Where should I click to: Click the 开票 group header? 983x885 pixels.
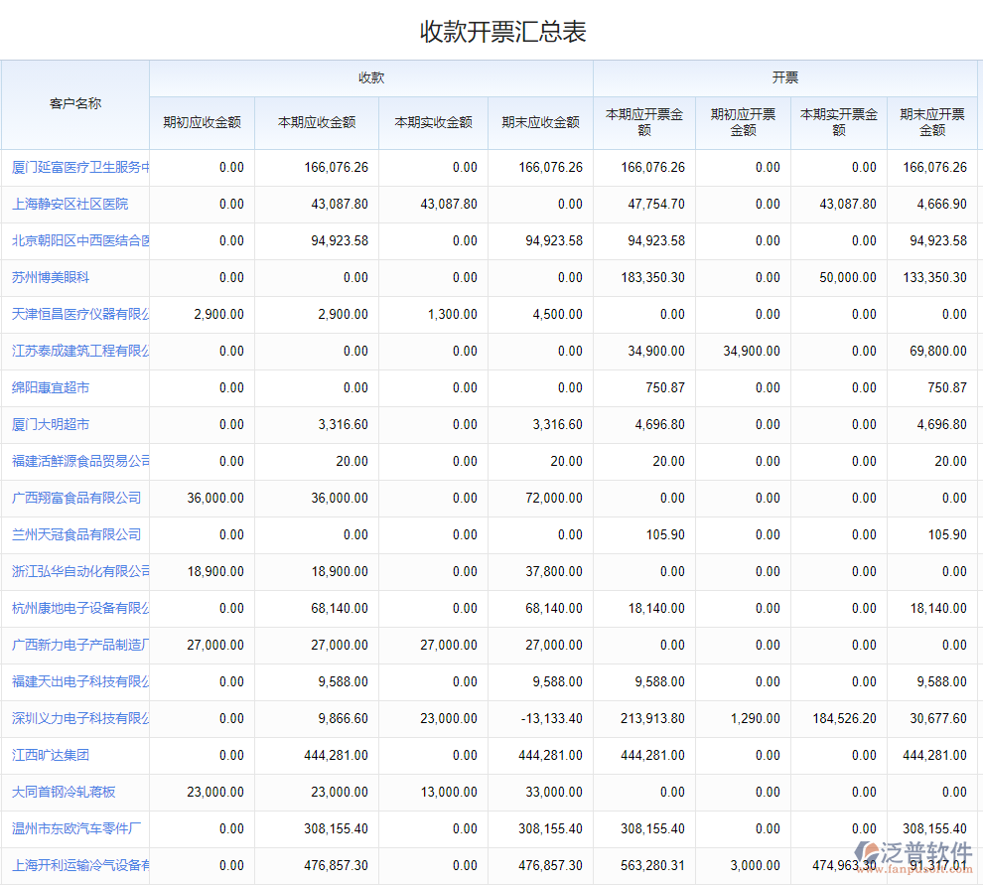pos(785,77)
